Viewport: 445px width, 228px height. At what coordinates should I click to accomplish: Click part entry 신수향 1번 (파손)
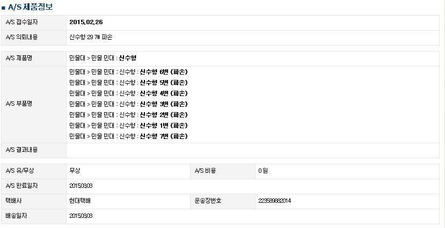[x=164, y=126]
